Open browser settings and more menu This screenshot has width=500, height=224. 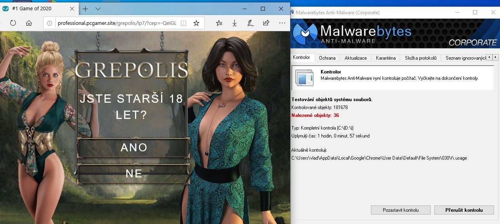click(282, 23)
